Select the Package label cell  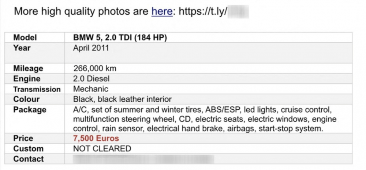pos(30,110)
